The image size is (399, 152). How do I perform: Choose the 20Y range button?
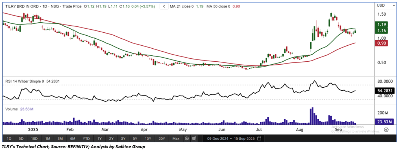[x=162, y=139]
